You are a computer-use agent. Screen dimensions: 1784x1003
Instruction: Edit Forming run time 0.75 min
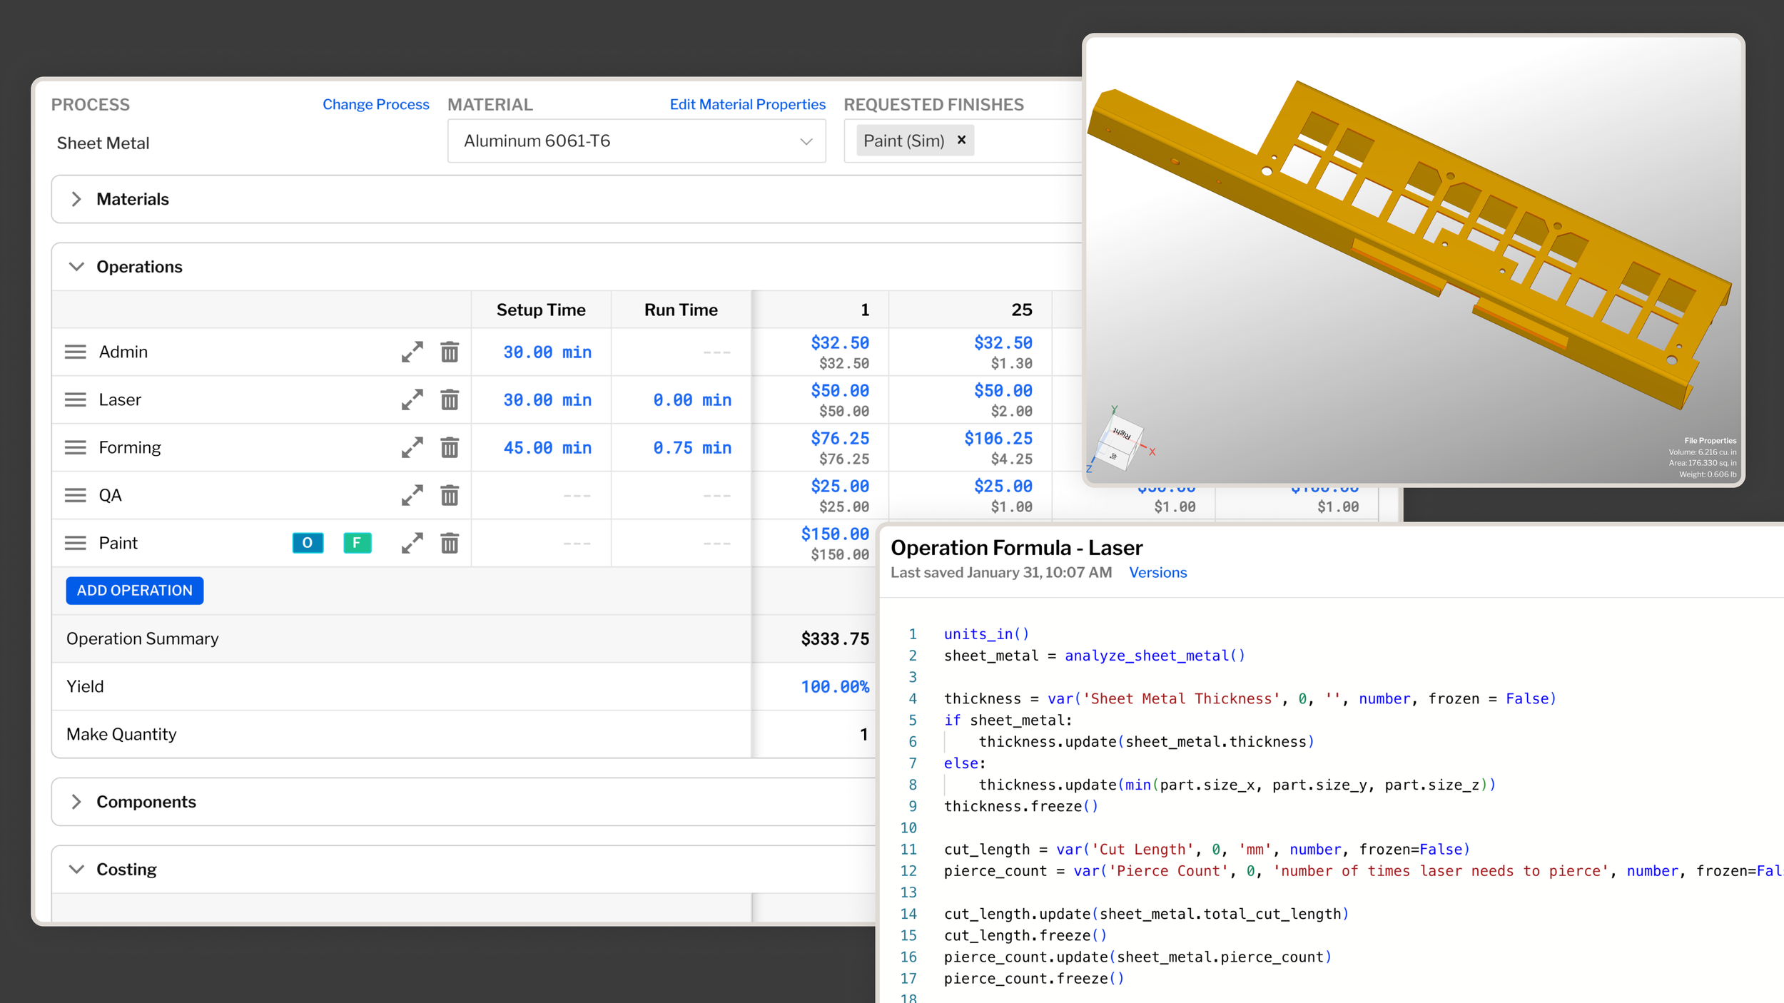[692, 448]
